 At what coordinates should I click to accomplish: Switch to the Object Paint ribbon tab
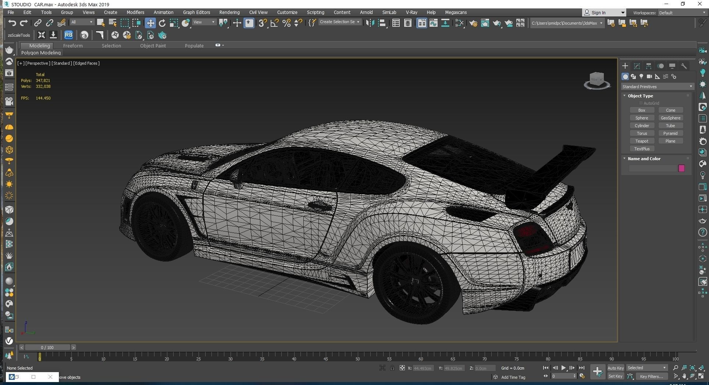click(153, 46)
